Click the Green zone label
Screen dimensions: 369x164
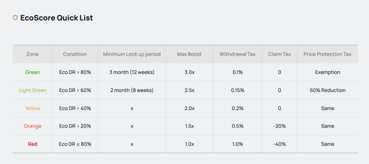coord(32,72)
